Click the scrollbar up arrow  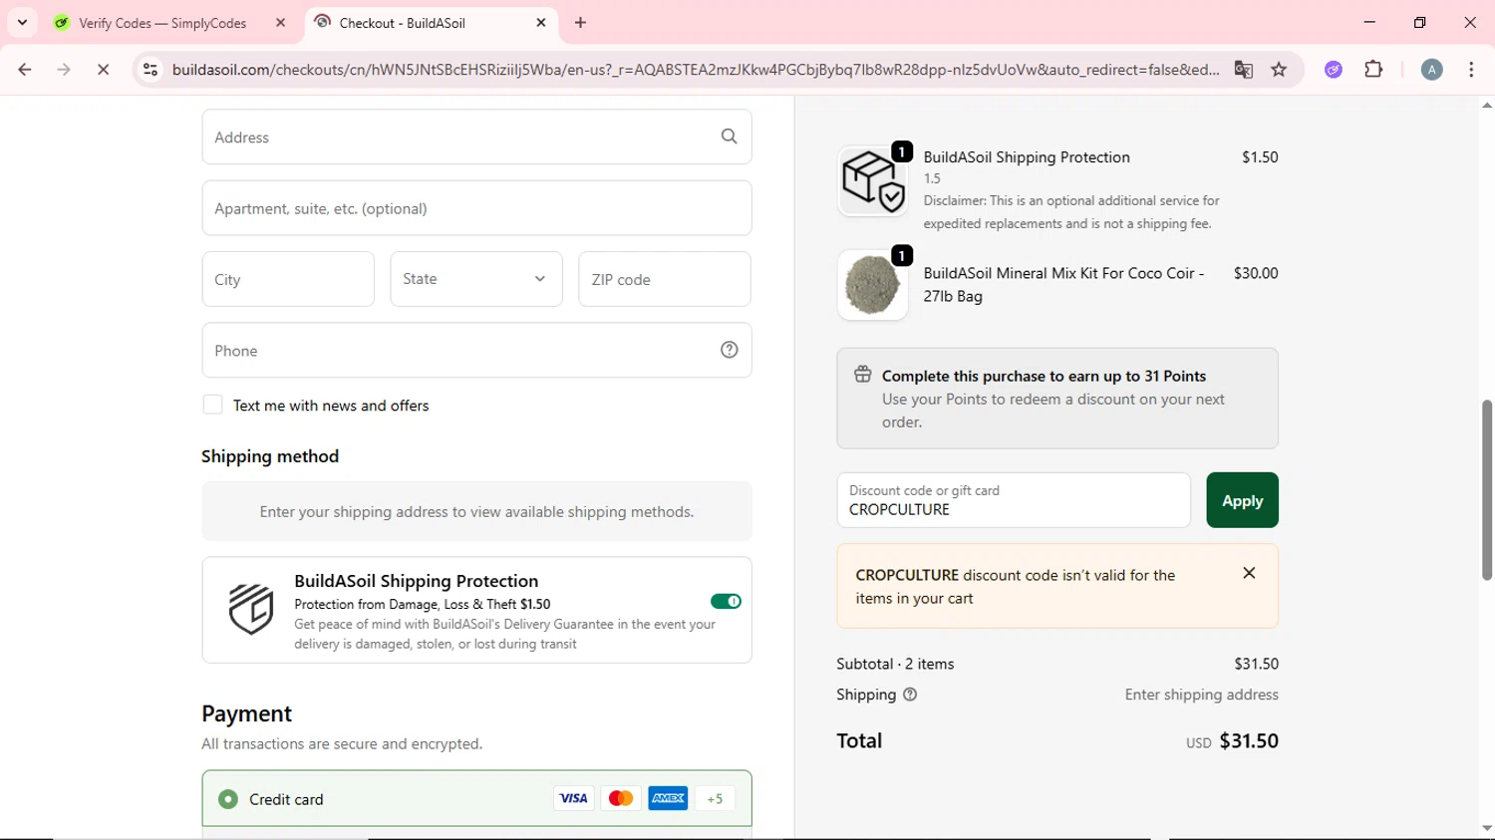pyautogui.click(x=1487, y=105)
